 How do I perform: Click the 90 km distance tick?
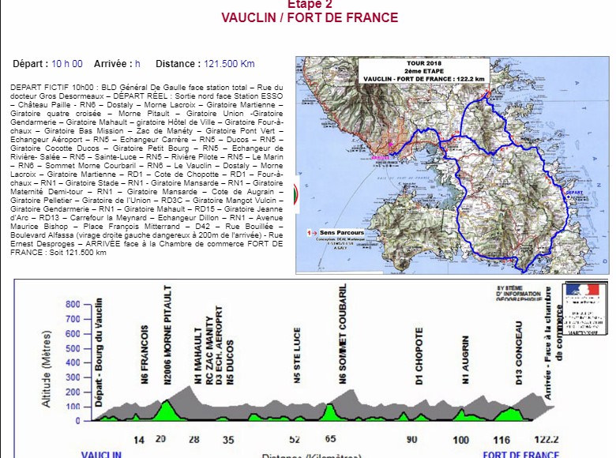point(411,440)
